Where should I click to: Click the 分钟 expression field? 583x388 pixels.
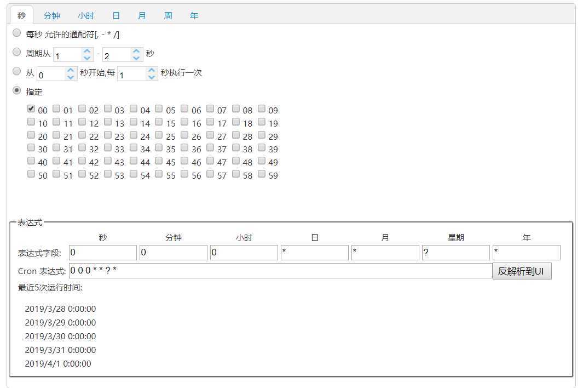coord(174,253)
